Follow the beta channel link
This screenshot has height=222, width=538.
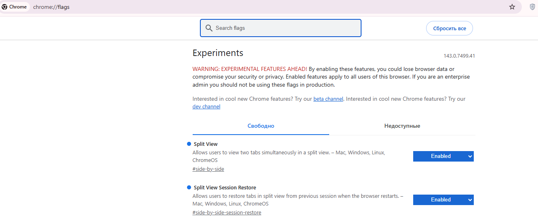click(x=328, y=99)
